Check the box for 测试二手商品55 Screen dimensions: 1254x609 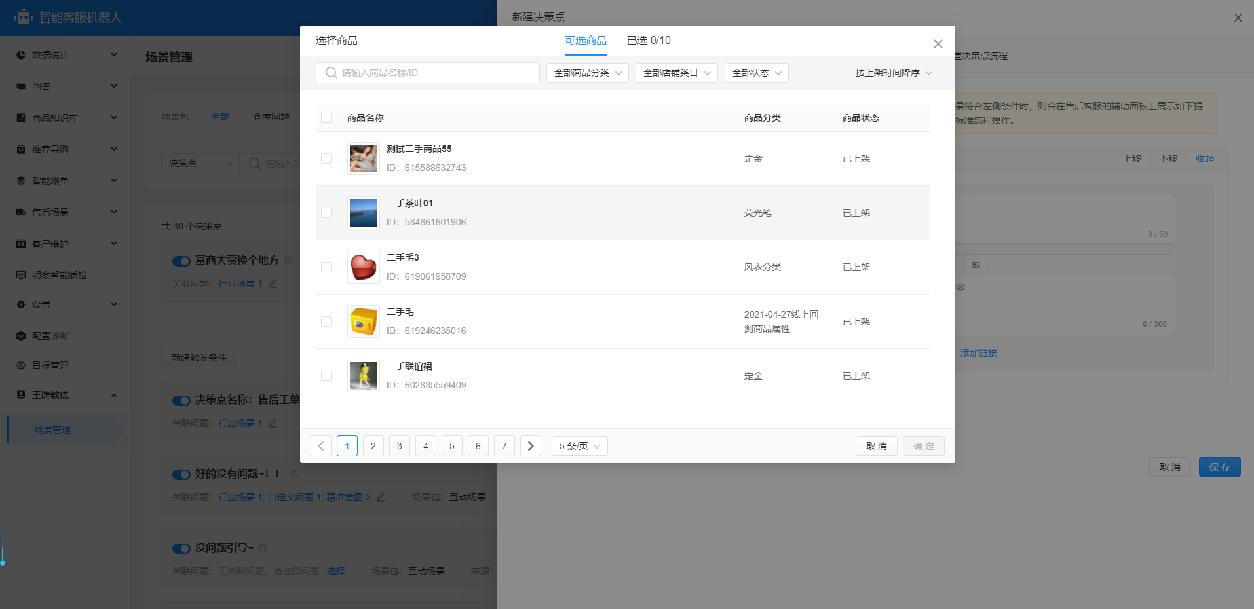coord(326,158)
